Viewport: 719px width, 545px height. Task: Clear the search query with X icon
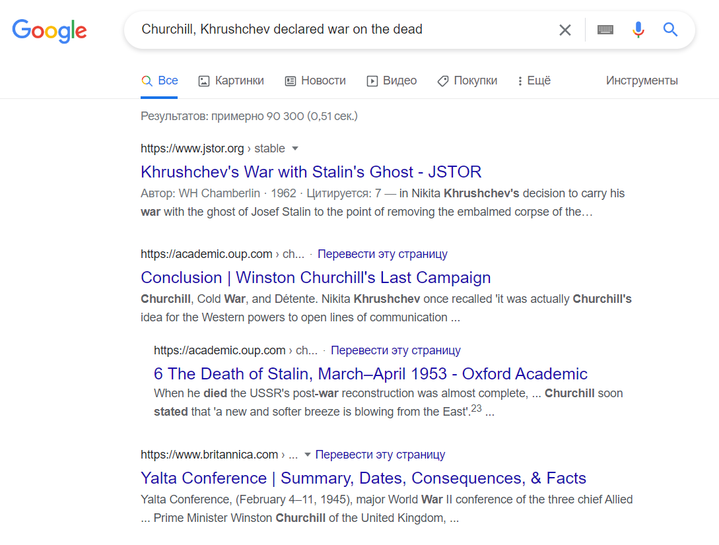(565, 30)
